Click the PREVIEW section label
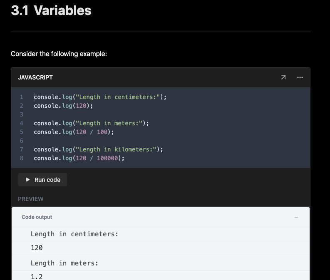This screenshot has width=330, height=280. point(30,199)
